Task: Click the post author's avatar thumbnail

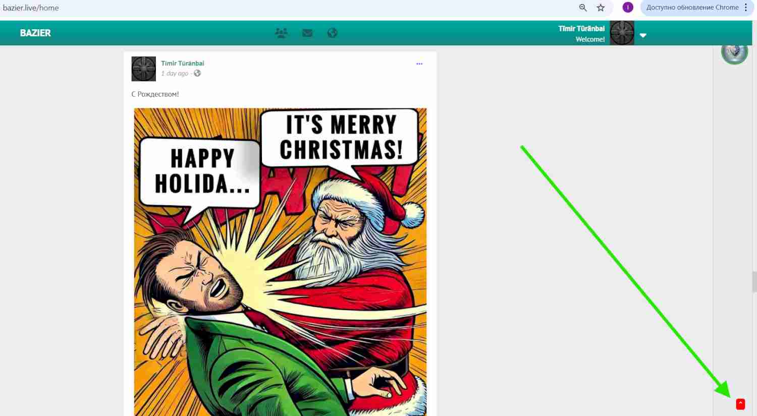Action: coord(143,69)
